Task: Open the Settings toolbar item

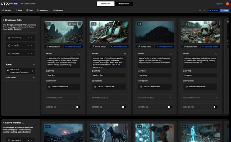Action: [x=7, y=10]
